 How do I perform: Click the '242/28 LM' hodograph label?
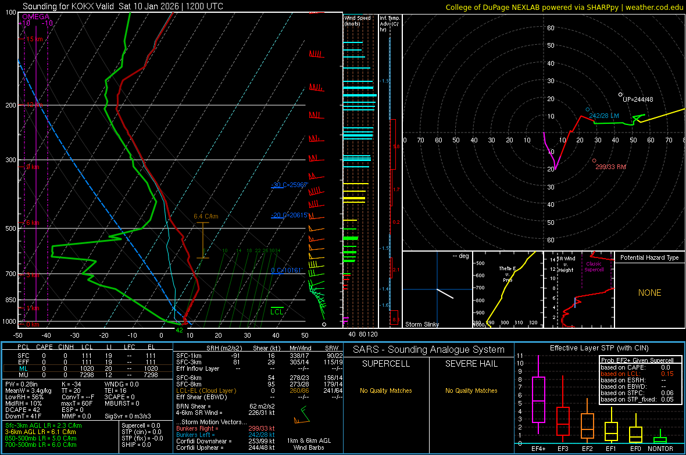point(604,116)
